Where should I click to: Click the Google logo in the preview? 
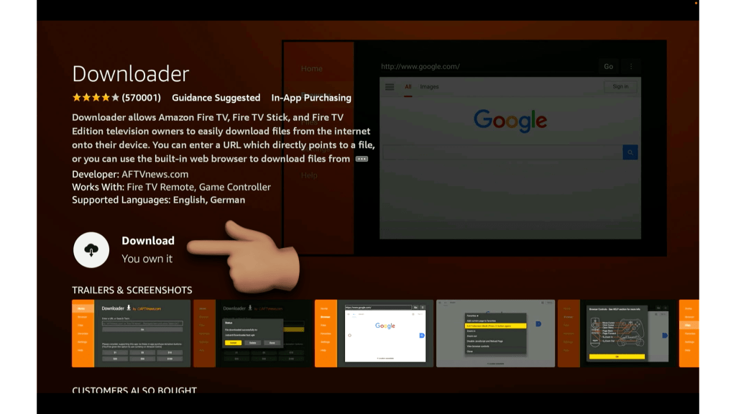click(x=510, y=121)
